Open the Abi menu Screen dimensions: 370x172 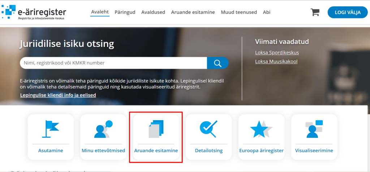coord(267,12)
